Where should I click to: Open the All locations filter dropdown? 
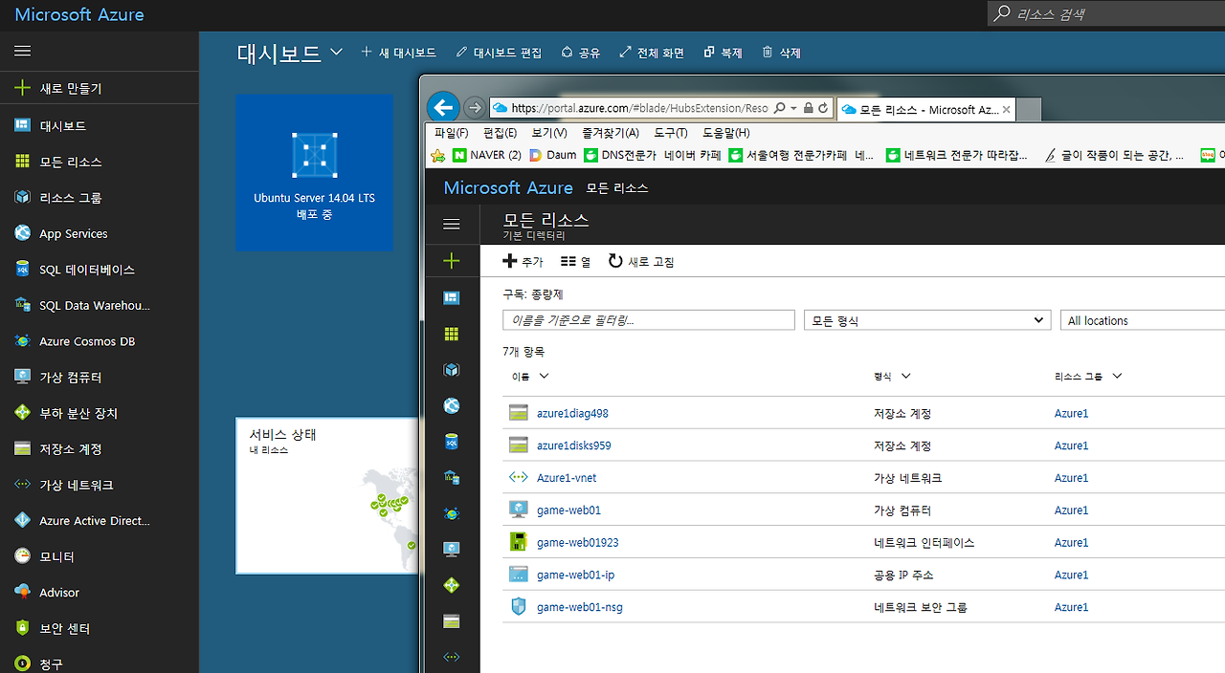tap(1143, 320)
